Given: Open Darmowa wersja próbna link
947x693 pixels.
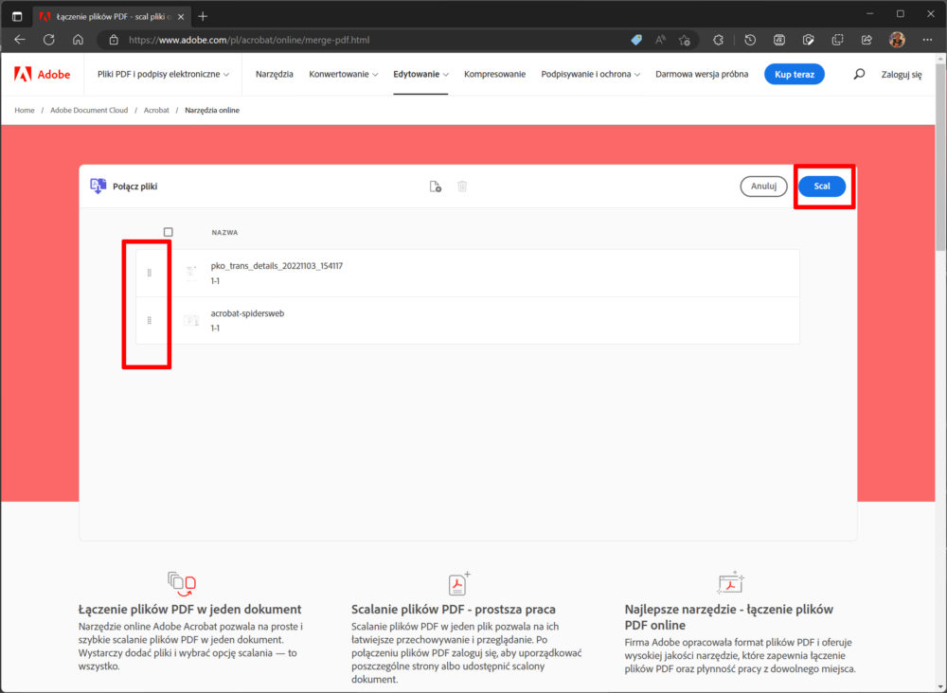Looking at the screenshot, I should point(702,74).
